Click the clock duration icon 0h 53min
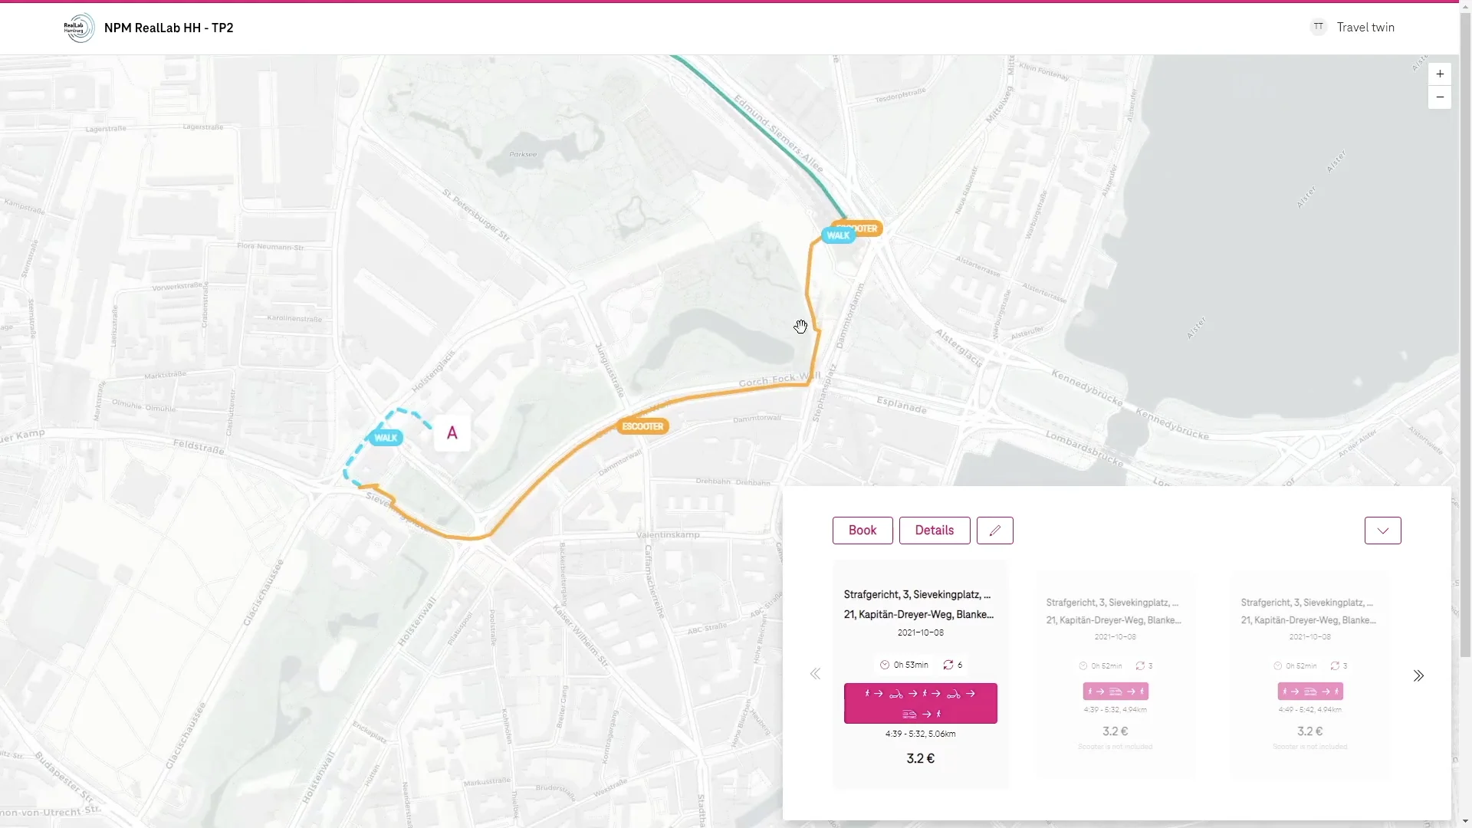The width and height of the screenshot is (1472, 828). (x=885, y=665)
